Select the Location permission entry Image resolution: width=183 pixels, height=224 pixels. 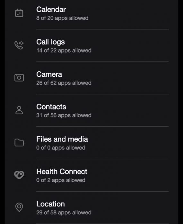pyautogui.click(x=91, y=208)
